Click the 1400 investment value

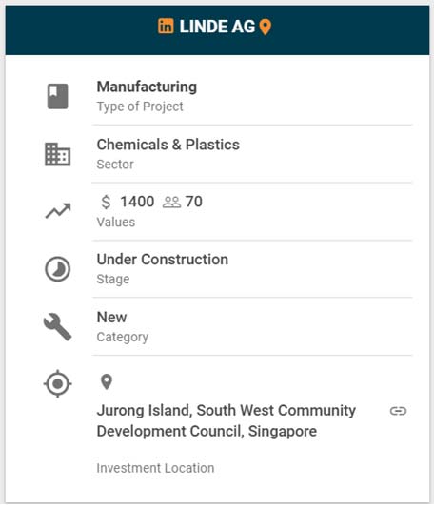click(x=137, y=202)
